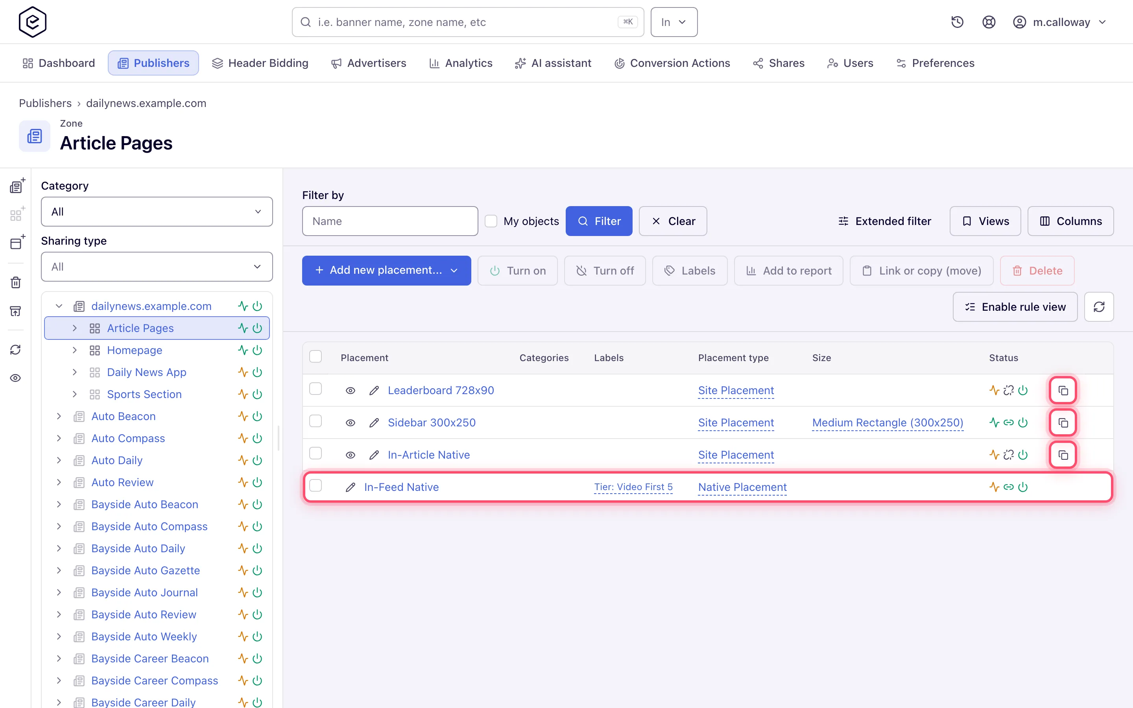Copy the In-Article Native row
The image size is (1133, 708).
[1063, 455]
